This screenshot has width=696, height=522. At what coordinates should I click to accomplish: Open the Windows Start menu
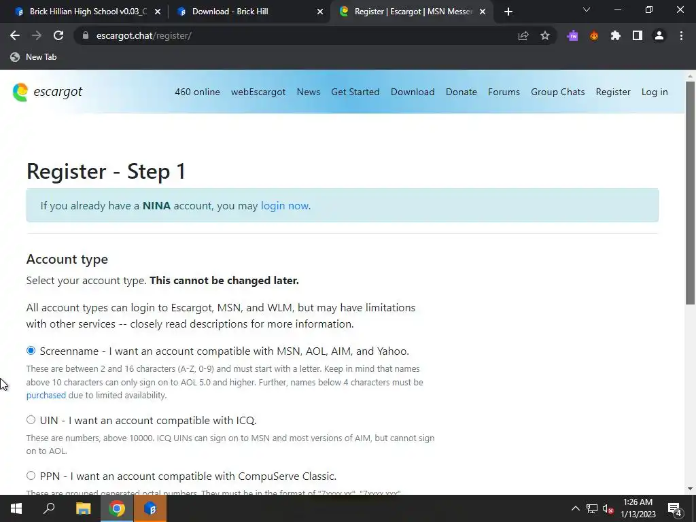16,508
